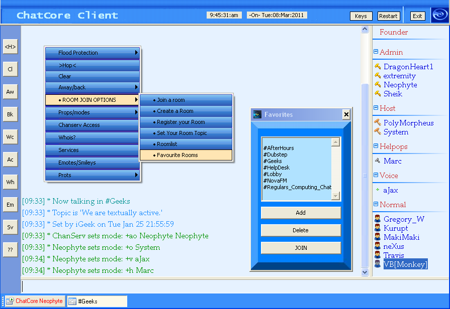Screen dimensions: 450x309
Task: Click the ChatCore swirl logo icon
Action: pos(439,15)
